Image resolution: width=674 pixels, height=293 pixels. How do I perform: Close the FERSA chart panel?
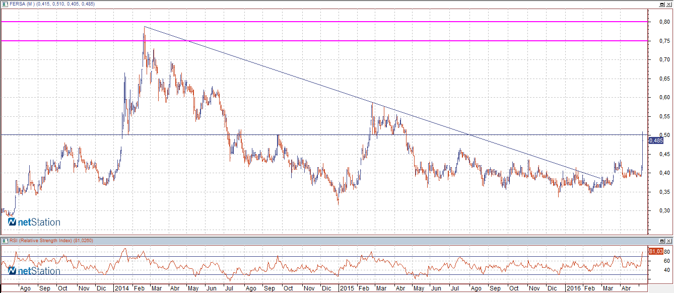669,4
